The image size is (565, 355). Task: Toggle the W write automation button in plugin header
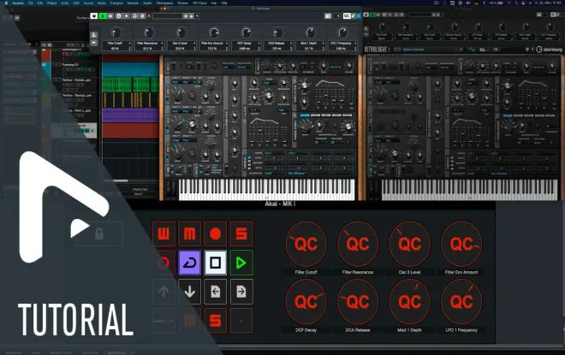click(x=110, y=16)
